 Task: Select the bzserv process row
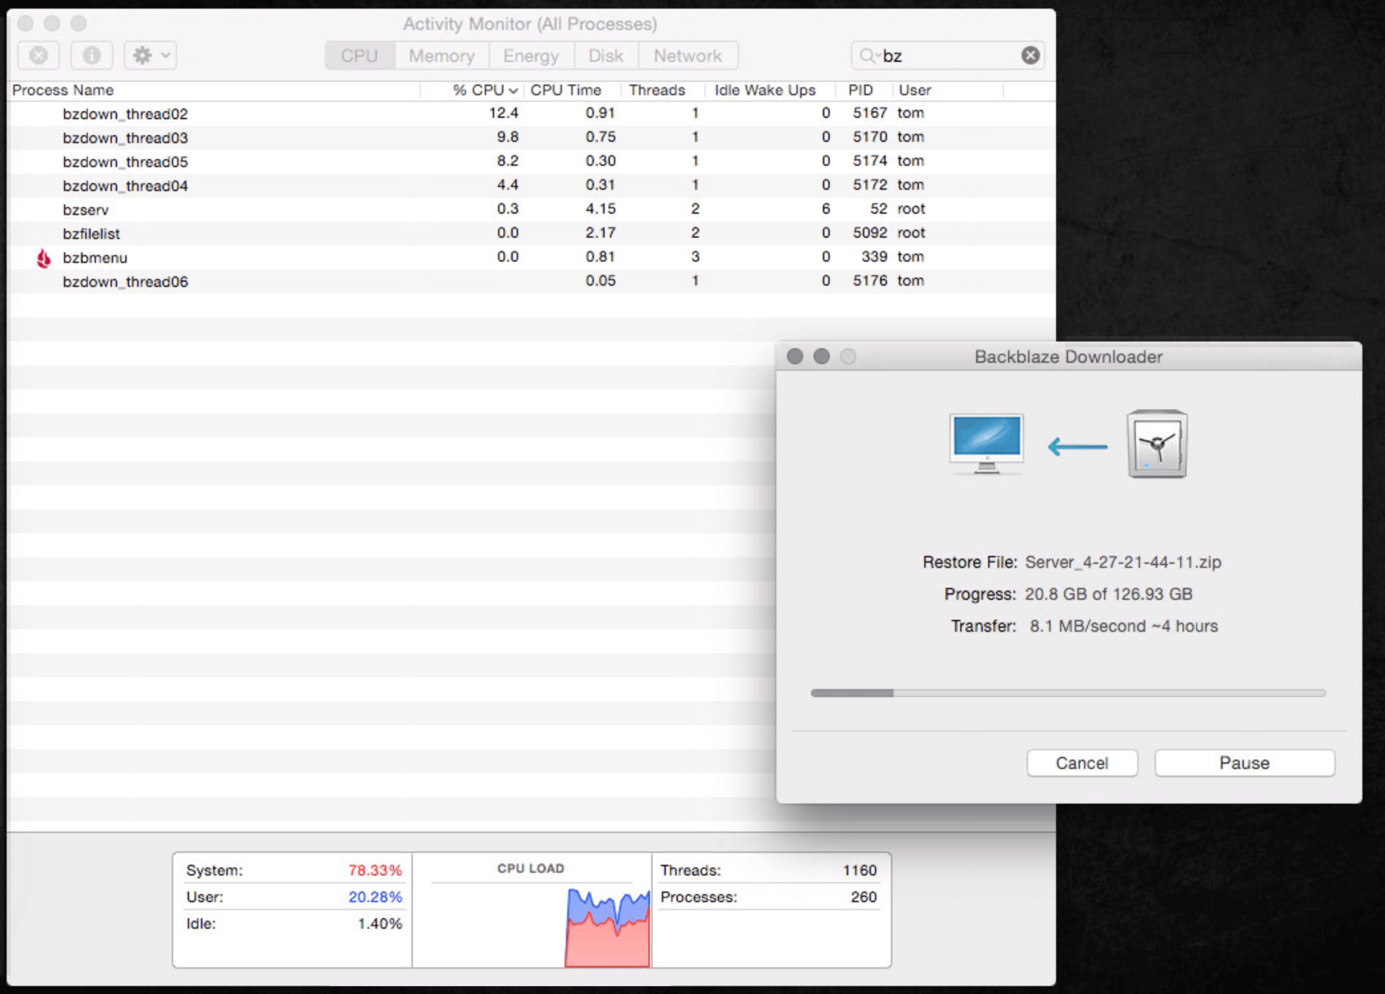(x=531, y=210)
